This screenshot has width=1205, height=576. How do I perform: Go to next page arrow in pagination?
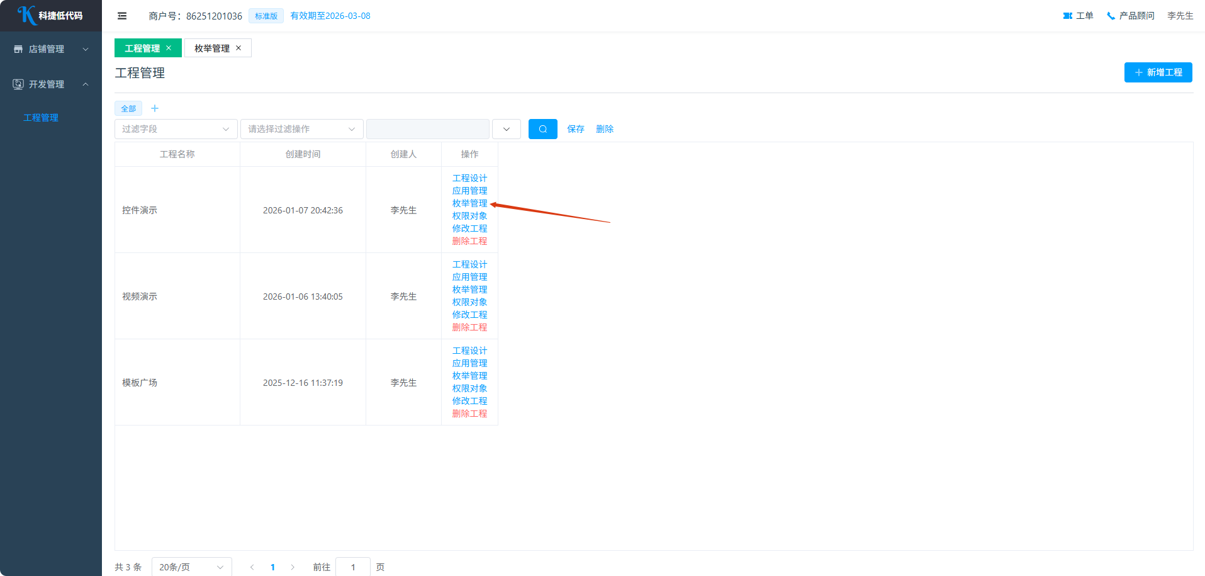[293, 567]
